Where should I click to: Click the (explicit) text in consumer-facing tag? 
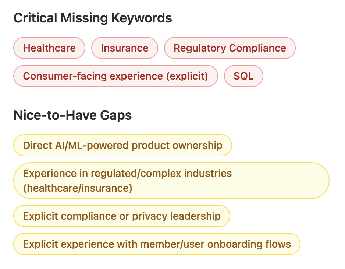[x=187, y=76]
